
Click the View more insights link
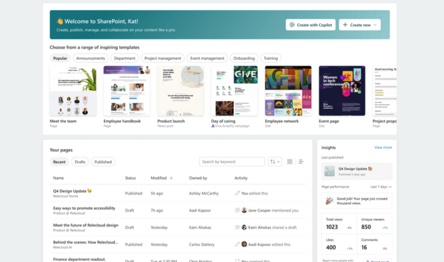click(383, 147)
